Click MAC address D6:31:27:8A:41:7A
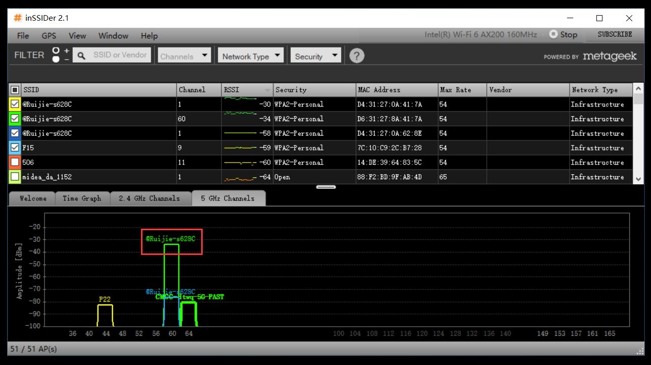This screenshot has width=651, height=365. (x=390, y=119)
